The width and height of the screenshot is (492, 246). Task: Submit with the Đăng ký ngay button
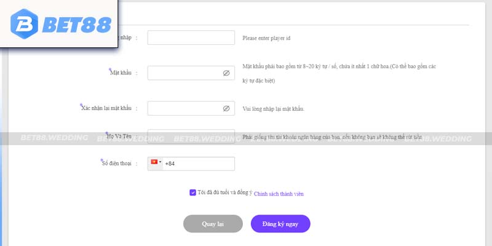280,224
